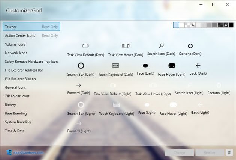Image resolution: width=236 pixels, height=160 pixels.
Task: Pick the dark checkerboard background swatch
Action: pyautogui.click(x=220, y=25)
